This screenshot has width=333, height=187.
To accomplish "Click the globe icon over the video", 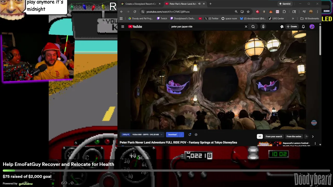I will 314,123.
